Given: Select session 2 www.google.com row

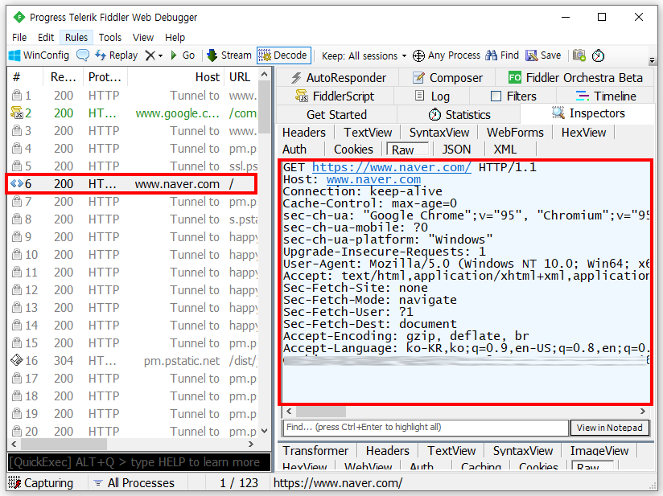Looking at the screenshot, I should pyautogui.click(x=133, y=113).
